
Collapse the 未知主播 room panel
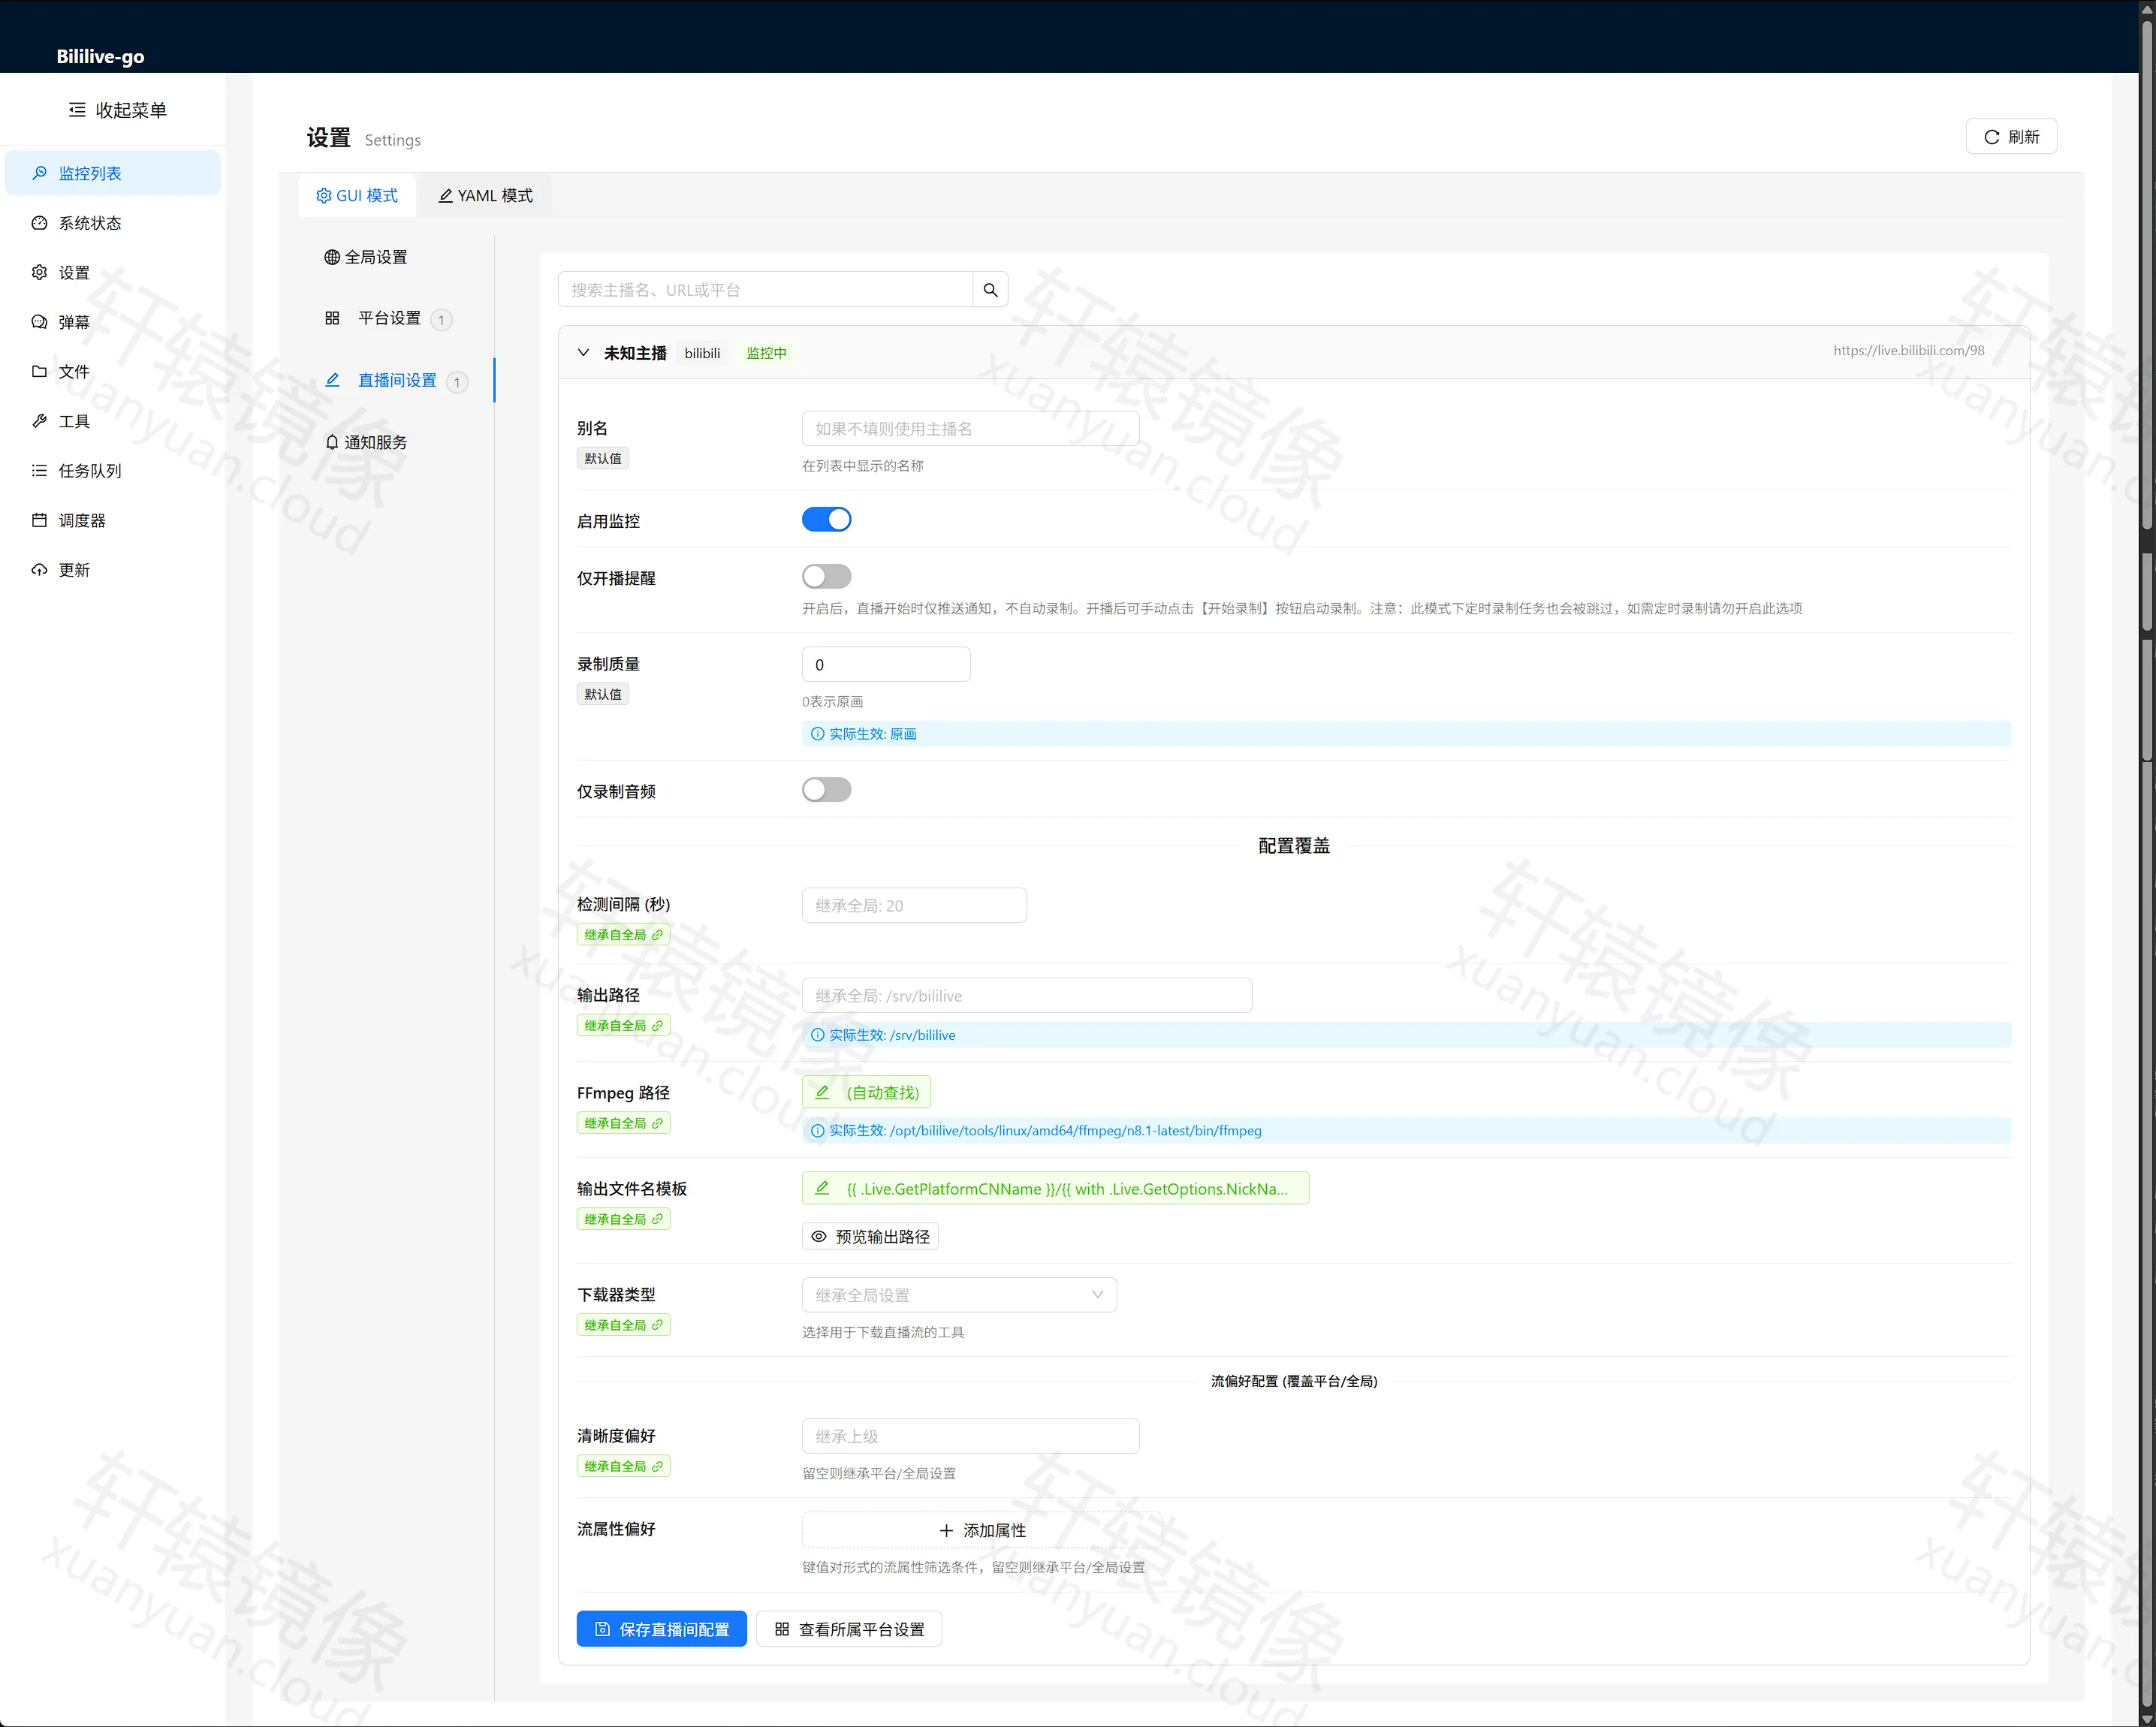click(583, 353)
